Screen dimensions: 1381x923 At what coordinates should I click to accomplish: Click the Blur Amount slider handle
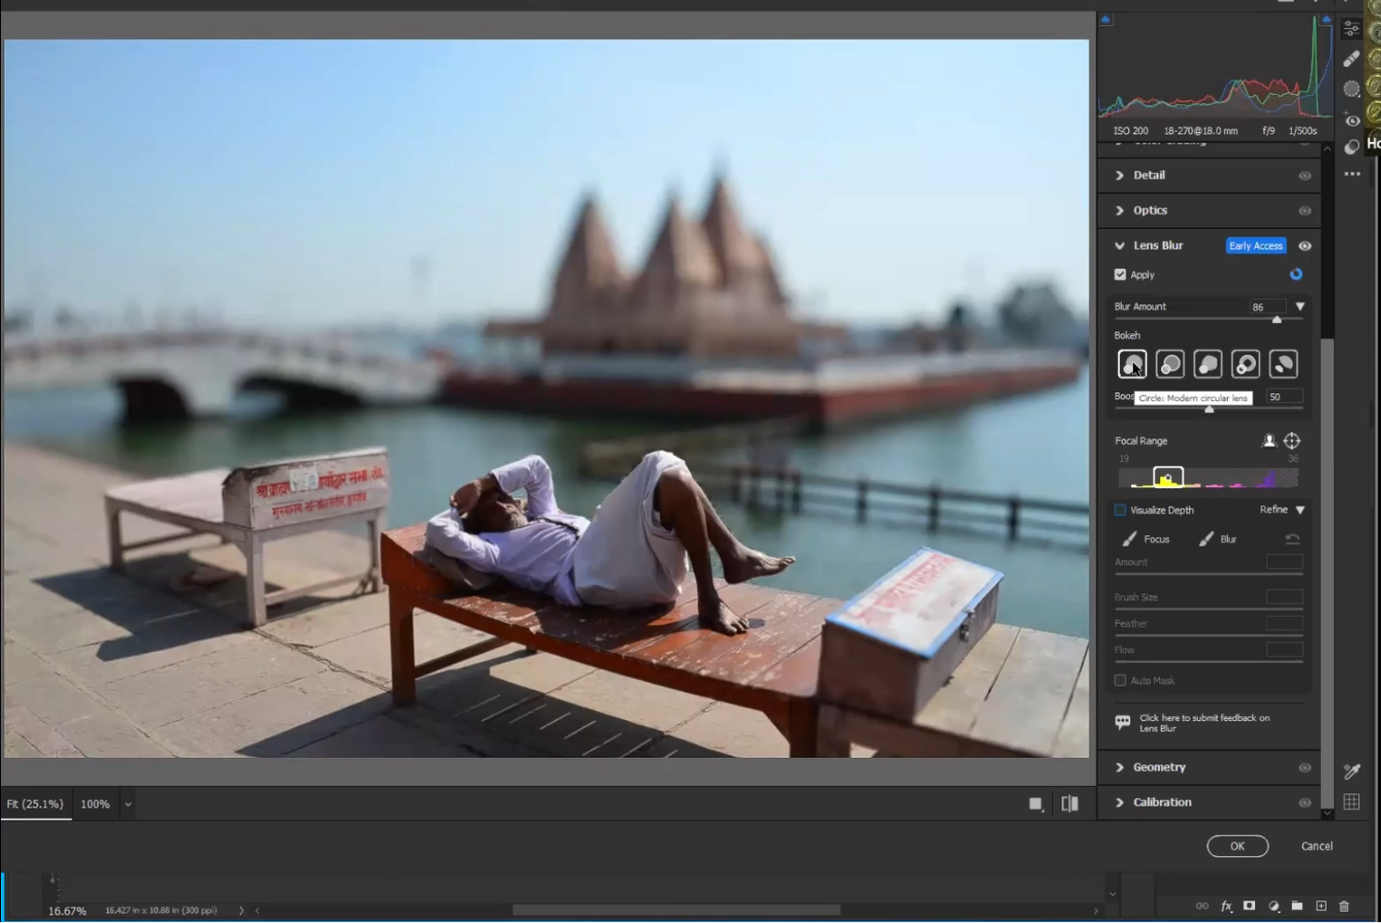[x=1276, y=320]
